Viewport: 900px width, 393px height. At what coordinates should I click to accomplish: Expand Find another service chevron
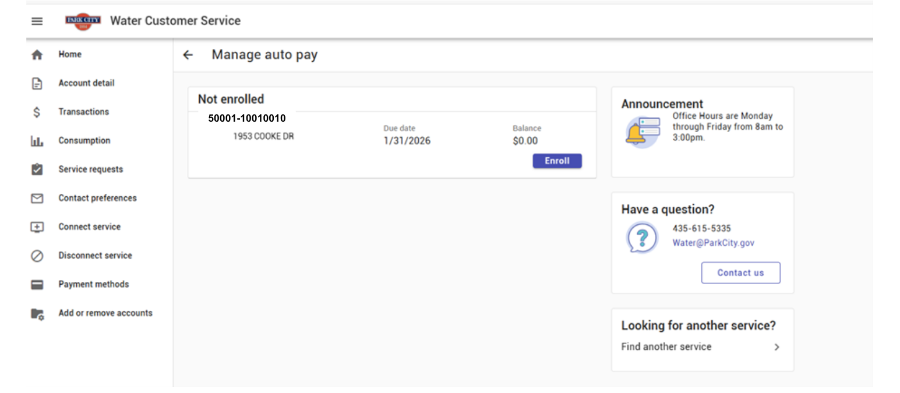coord(777,347)
